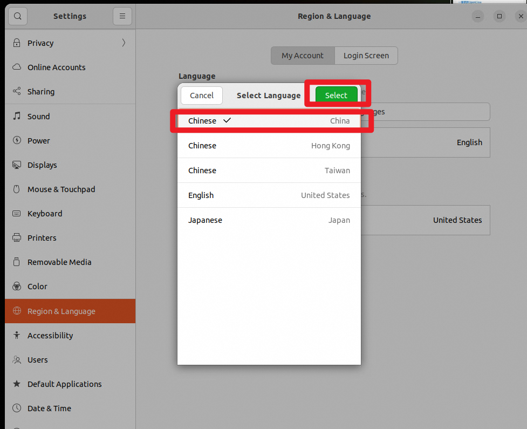
Task: Select Region & Language in sidebar
Action: coord(70,311)
